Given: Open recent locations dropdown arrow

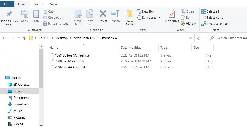Looking at the screenshot, I should tap(19, 38).
